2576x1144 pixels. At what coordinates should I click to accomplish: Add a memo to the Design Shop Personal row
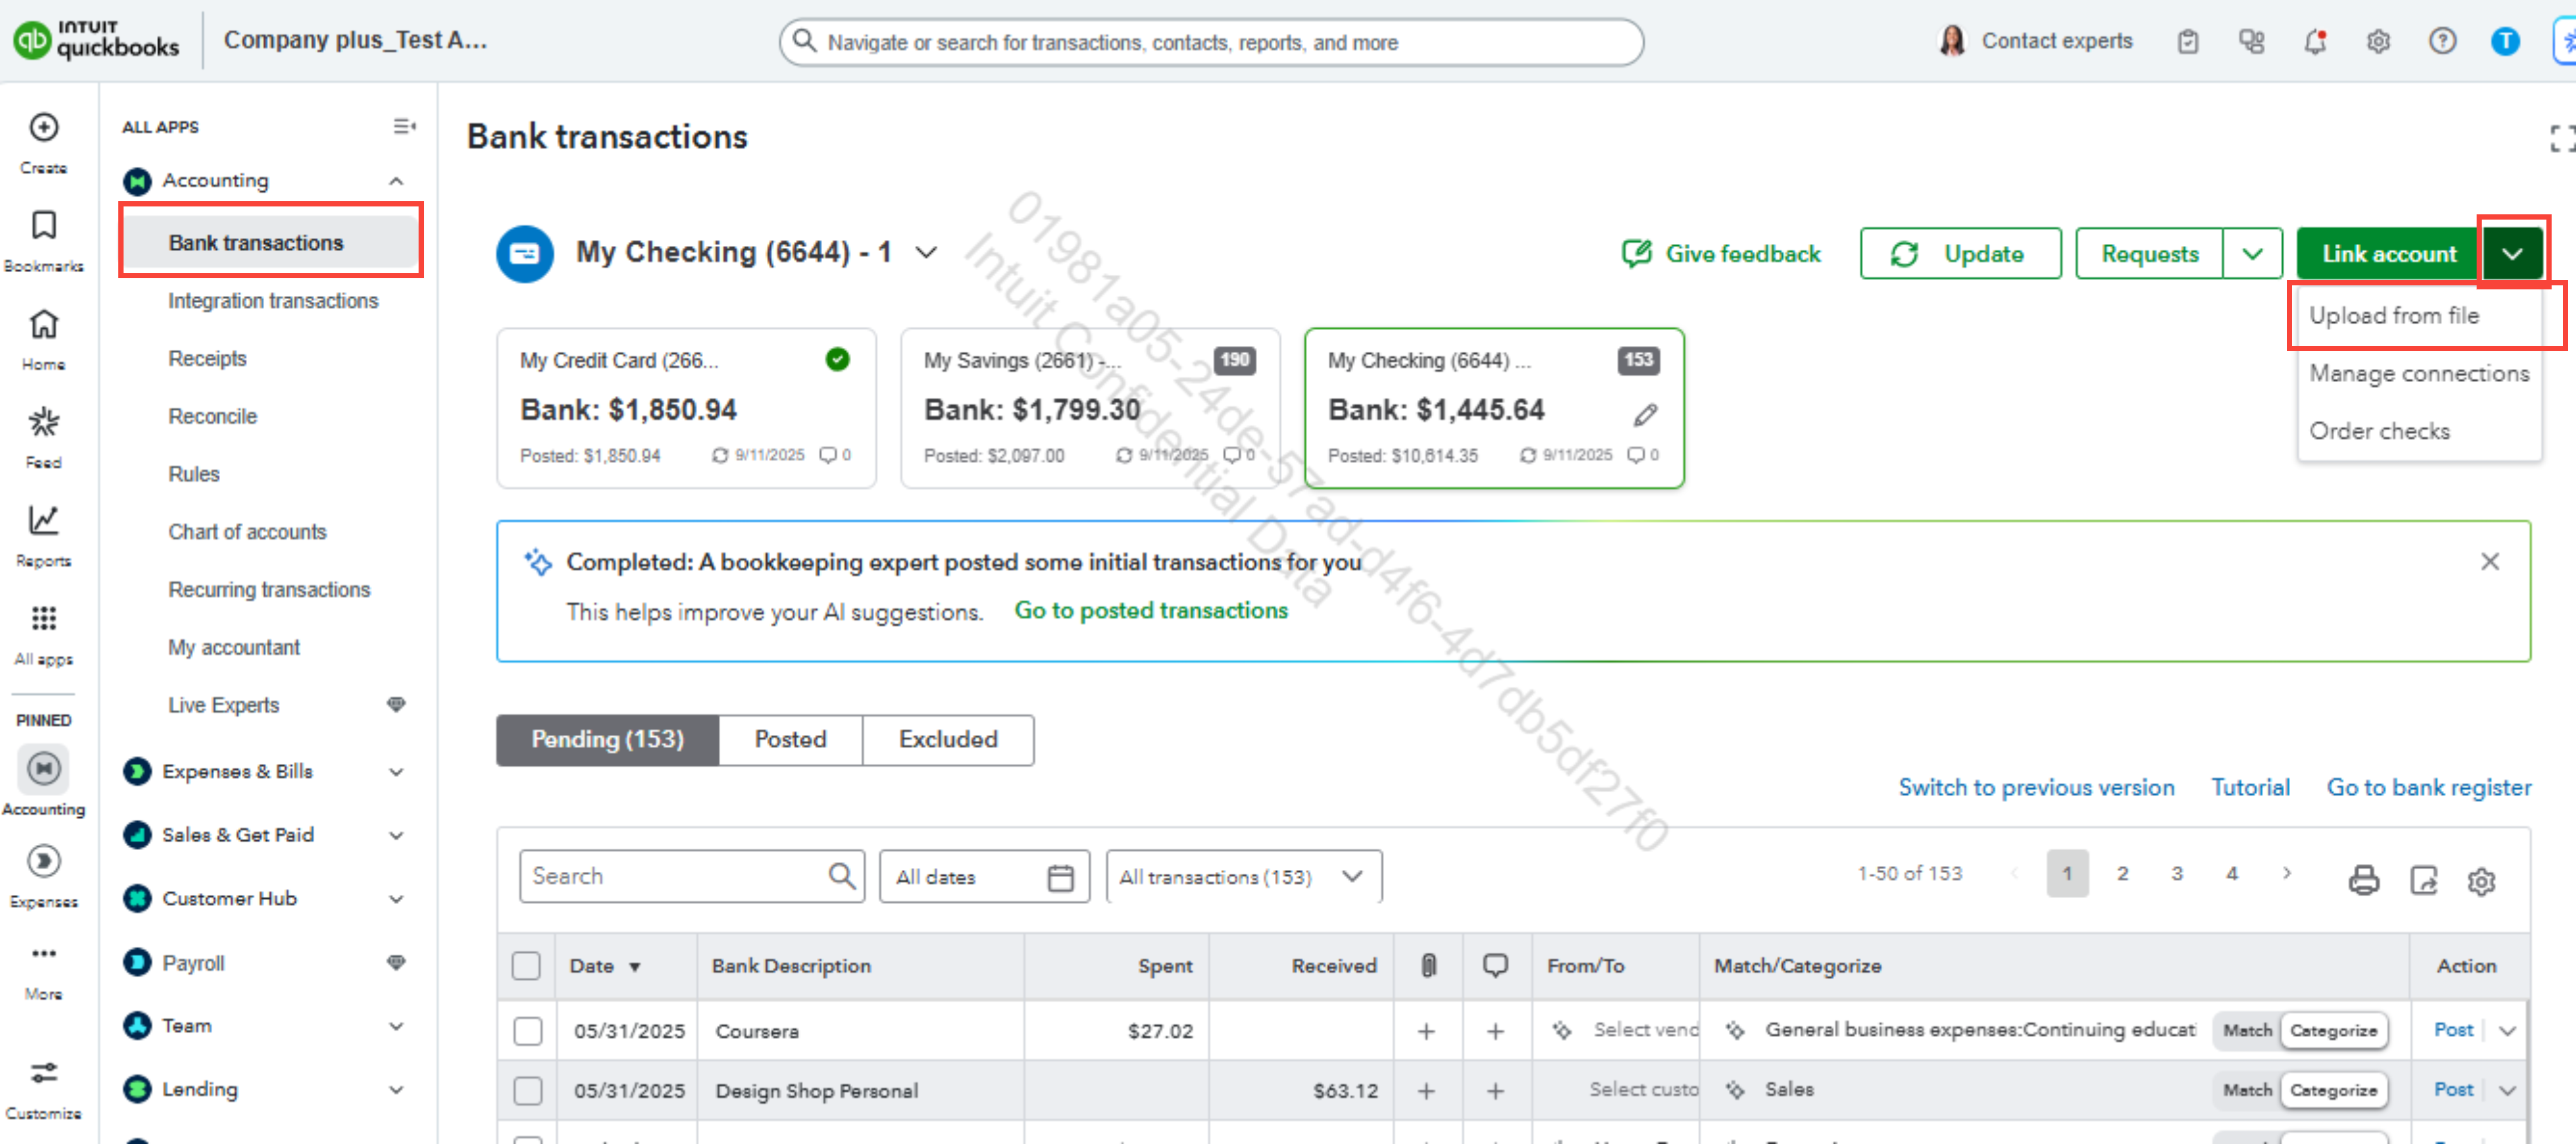(x=1495, y=1091)
